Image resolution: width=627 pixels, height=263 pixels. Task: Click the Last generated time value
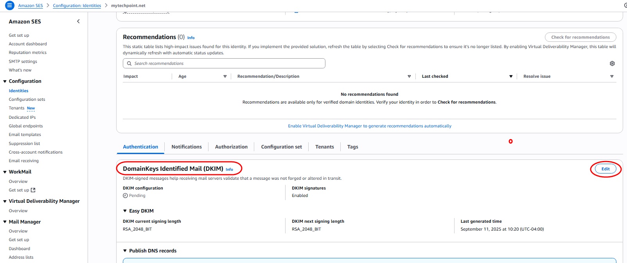coord(502,229)
